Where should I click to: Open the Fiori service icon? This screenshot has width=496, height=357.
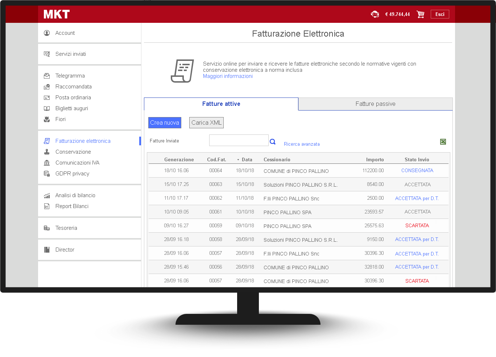[x=47, y=119]
